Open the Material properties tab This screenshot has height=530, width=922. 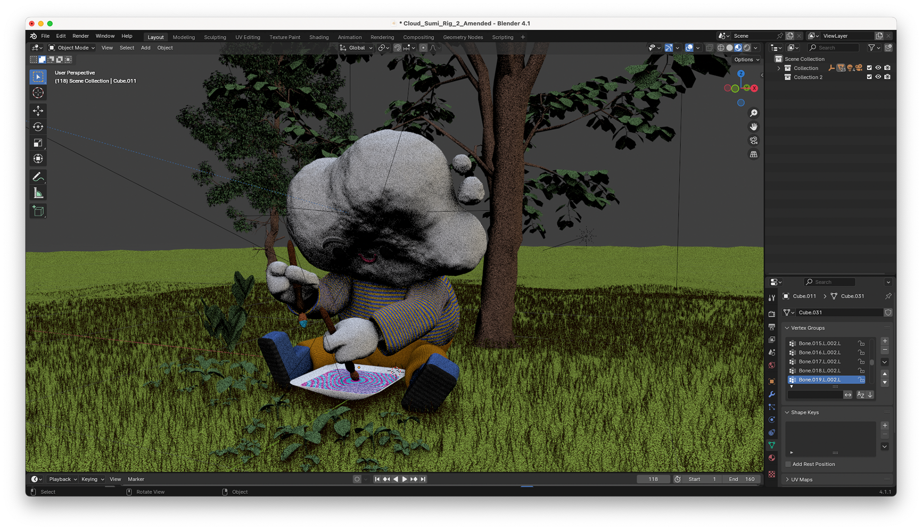pyautogui.click(x=772, y=458)
